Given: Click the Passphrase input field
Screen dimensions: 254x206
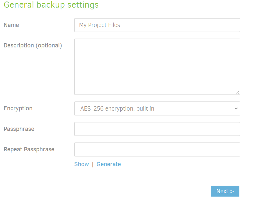Looking at the screenshot, I should click(x=157, y=129).
